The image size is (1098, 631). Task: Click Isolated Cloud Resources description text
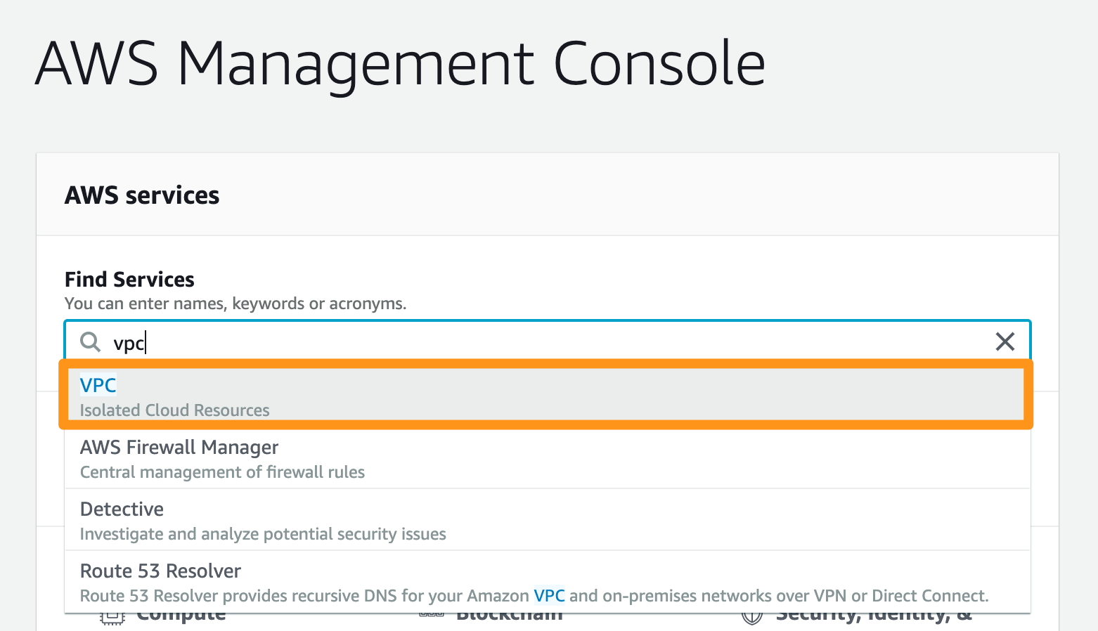(174, 410)
